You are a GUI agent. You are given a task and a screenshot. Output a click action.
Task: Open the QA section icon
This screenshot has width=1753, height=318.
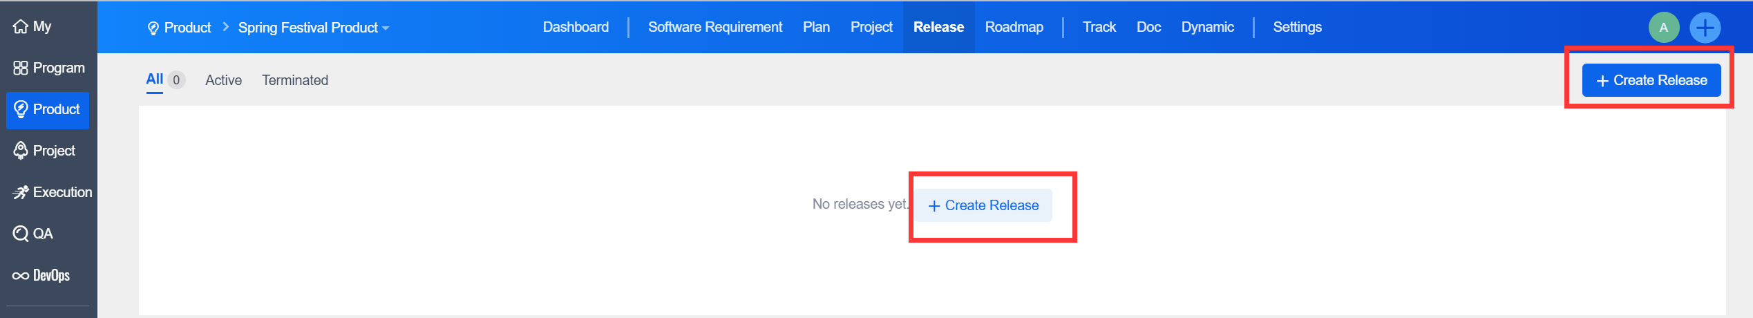[21, 234]
